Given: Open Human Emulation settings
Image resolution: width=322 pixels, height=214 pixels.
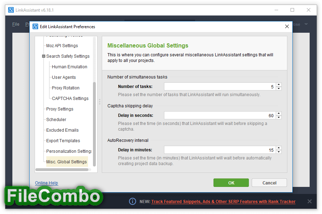Looking at the screenshot, I should click(x=69, y=67).
